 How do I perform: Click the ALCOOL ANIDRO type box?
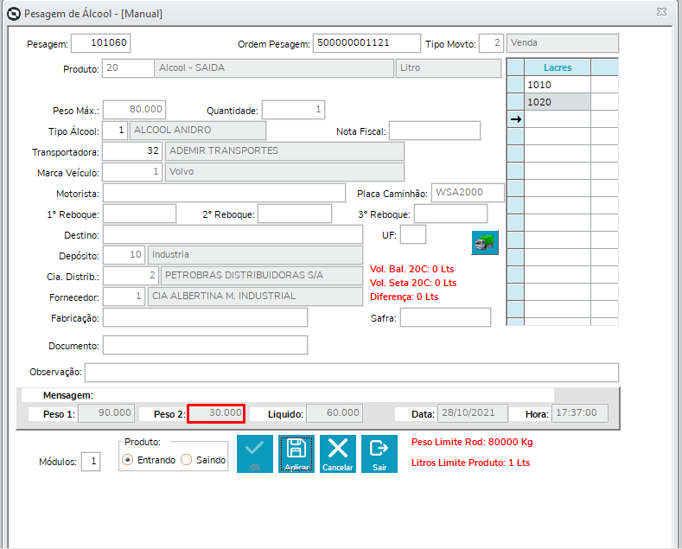coord(198,131)
